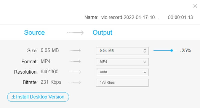Select the Output heading
The width and height of the screenshot is (200, 108).
[x=102, y=33]
